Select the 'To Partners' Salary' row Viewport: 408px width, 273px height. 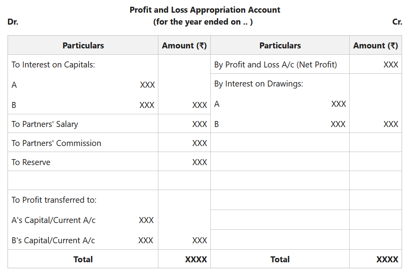[45, 124]
